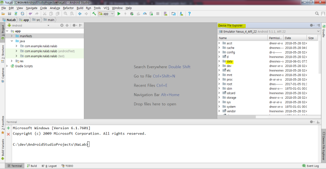The width and height of the screenshot is (326, 169).
Task: Navigate Forward with the arrow icon
Action: [86, 14]
